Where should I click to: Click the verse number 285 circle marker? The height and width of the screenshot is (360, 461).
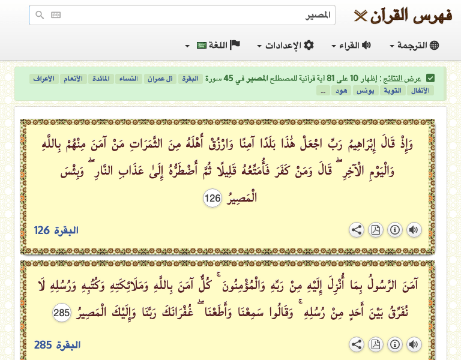click(61, 313)
